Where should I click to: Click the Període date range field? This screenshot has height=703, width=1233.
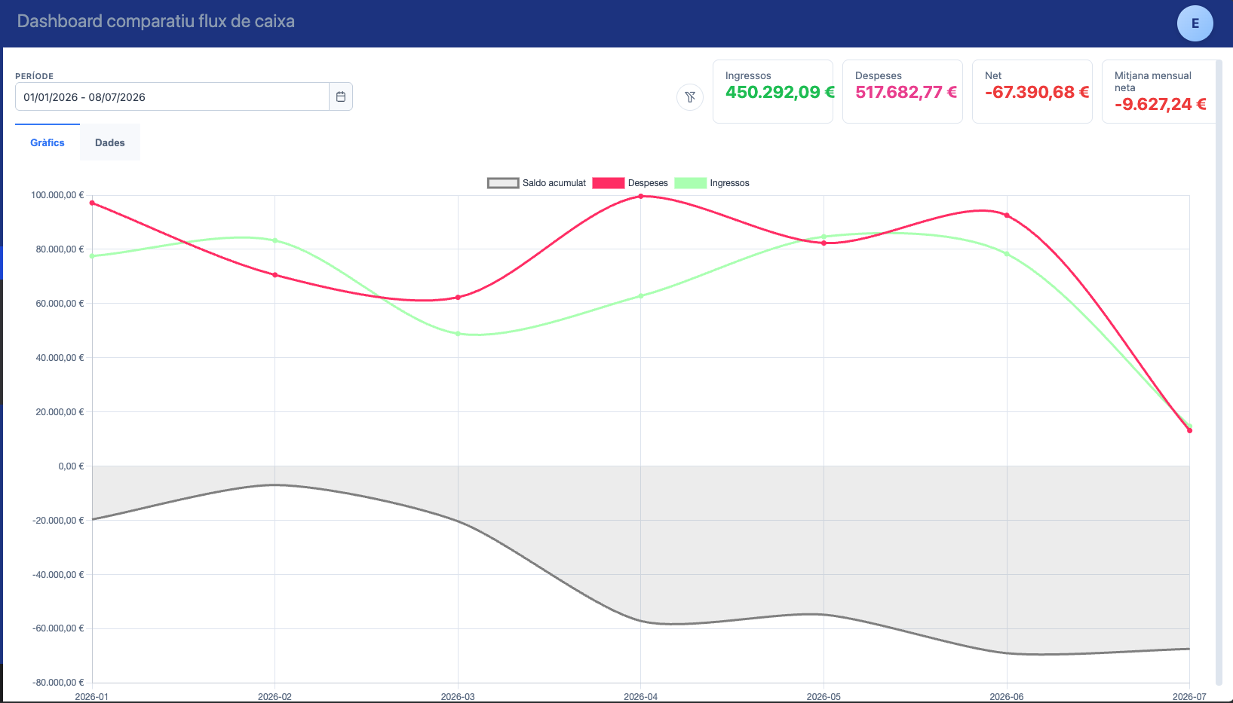tap(172, 96)
